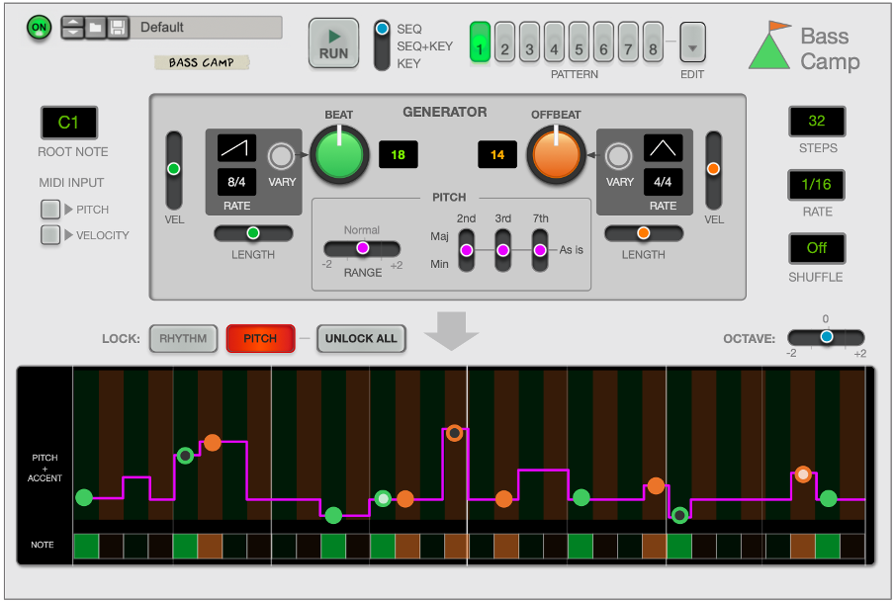Click the pitch RANGE slider
Viewport: 894px width, 601px height.
point(362,248)
